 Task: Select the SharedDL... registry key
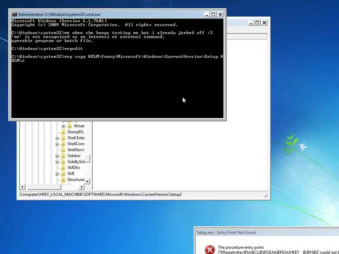pos(76,132)
